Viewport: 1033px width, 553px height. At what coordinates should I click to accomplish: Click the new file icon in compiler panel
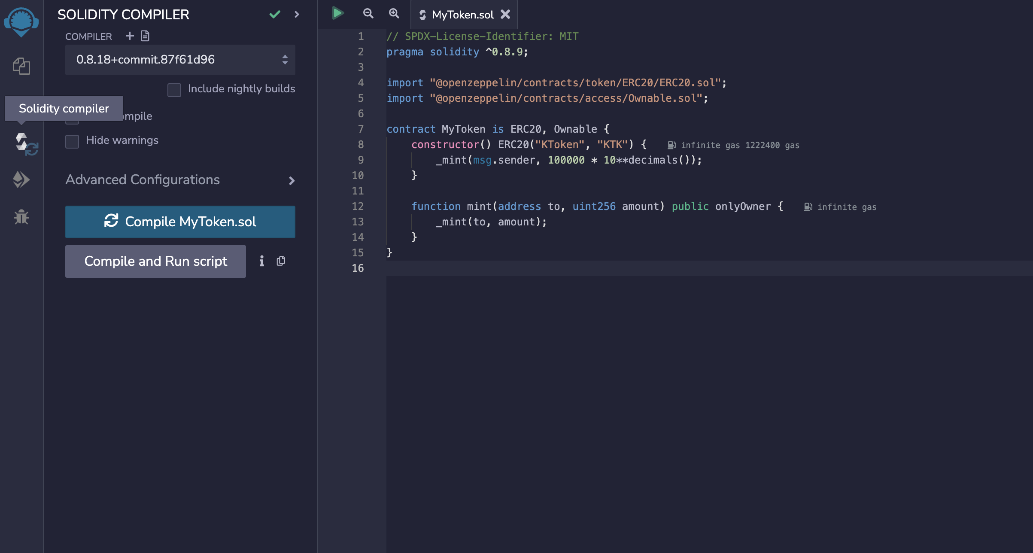(128, 36)
